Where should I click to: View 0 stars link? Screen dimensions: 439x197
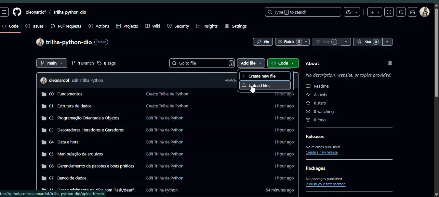tap(316, 103)
